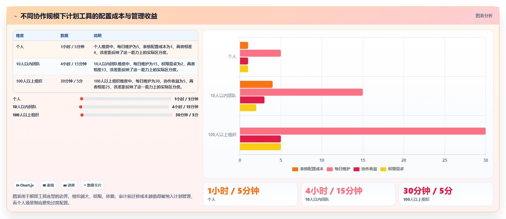
Task: Select the Chart.js tag chip
Action: point(25,185)
